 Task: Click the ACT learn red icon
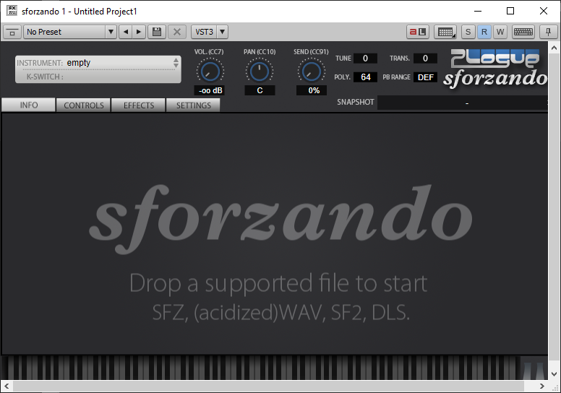point(417,32)
